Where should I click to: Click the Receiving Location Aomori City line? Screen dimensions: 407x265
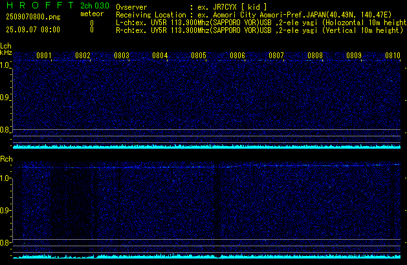coord(254,15)
